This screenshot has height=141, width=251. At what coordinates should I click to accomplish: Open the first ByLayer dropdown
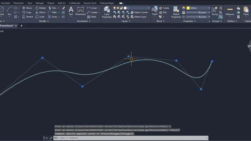pos(209,12)
